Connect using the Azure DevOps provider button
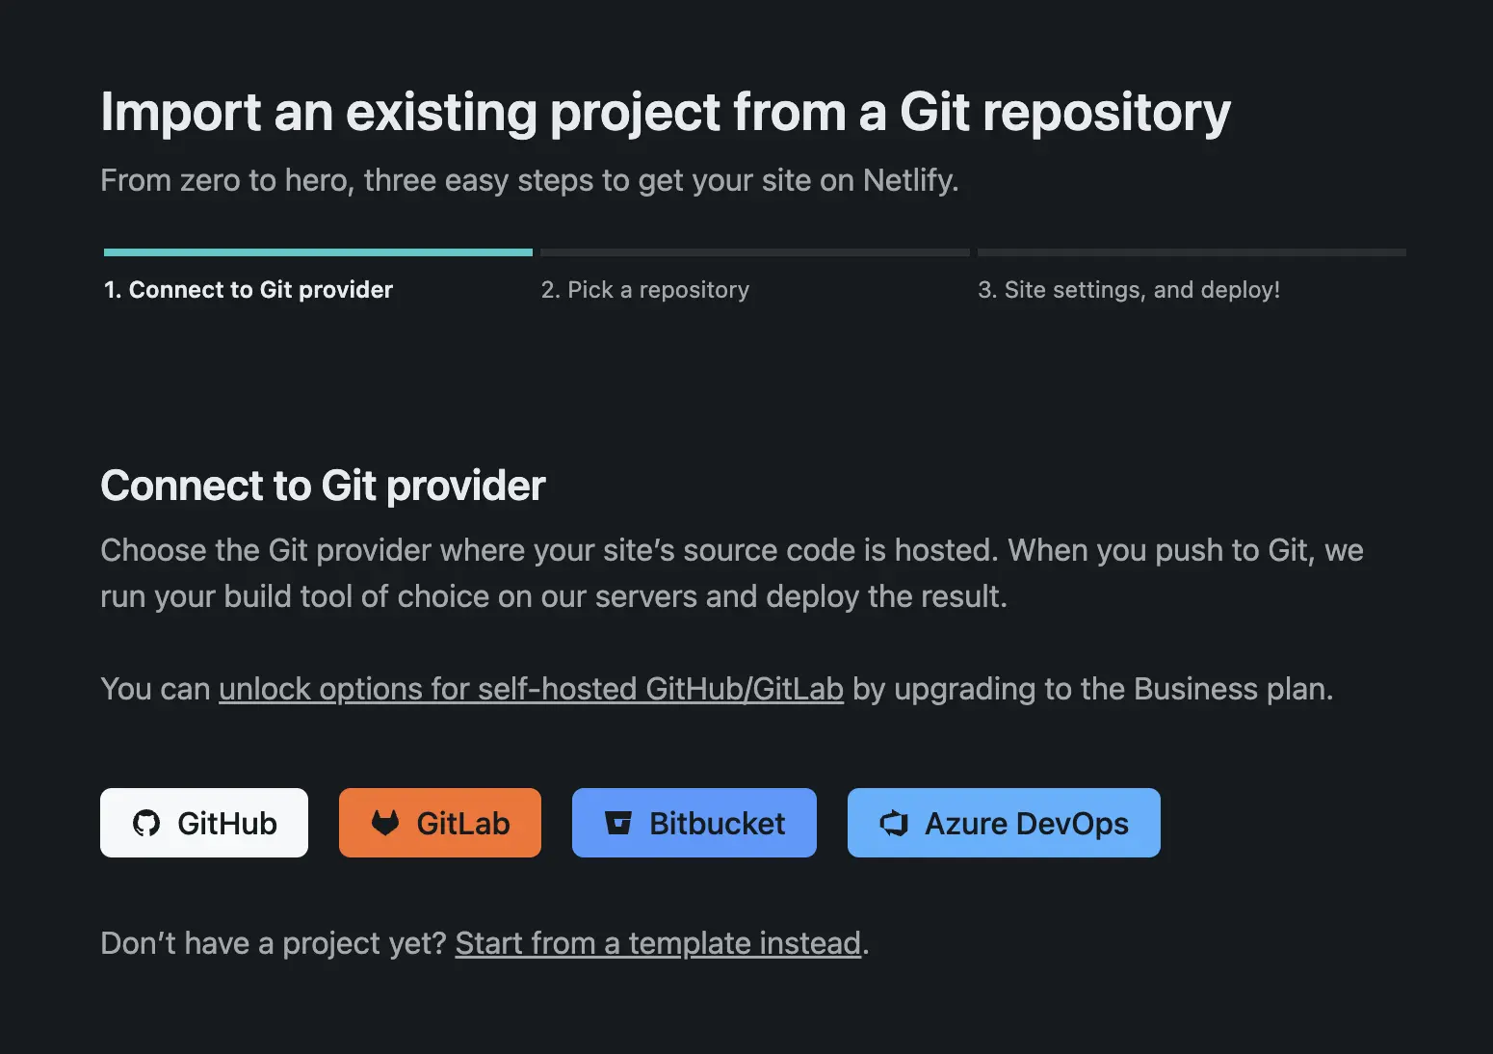The height and width of the screenshot is (1054, 1493). [1003, 823]
